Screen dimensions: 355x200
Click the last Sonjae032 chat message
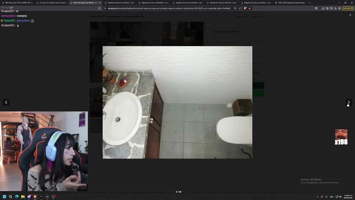coord(10,25)
